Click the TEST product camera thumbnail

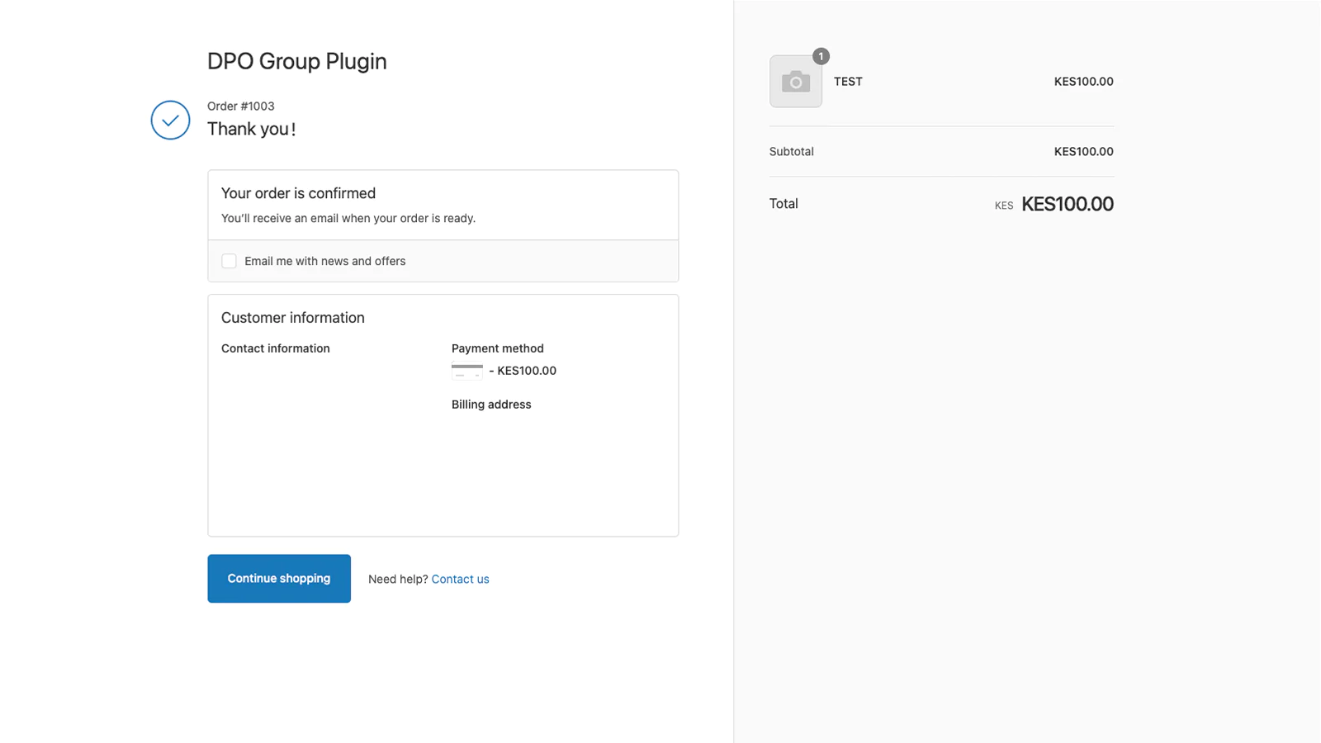pos(796,81)
